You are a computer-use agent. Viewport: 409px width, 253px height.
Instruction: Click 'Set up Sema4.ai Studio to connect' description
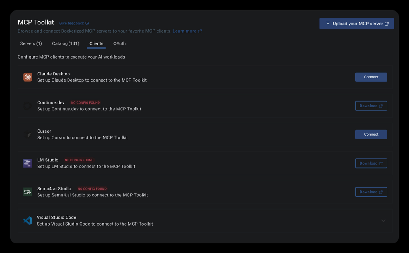pos(92,195)
